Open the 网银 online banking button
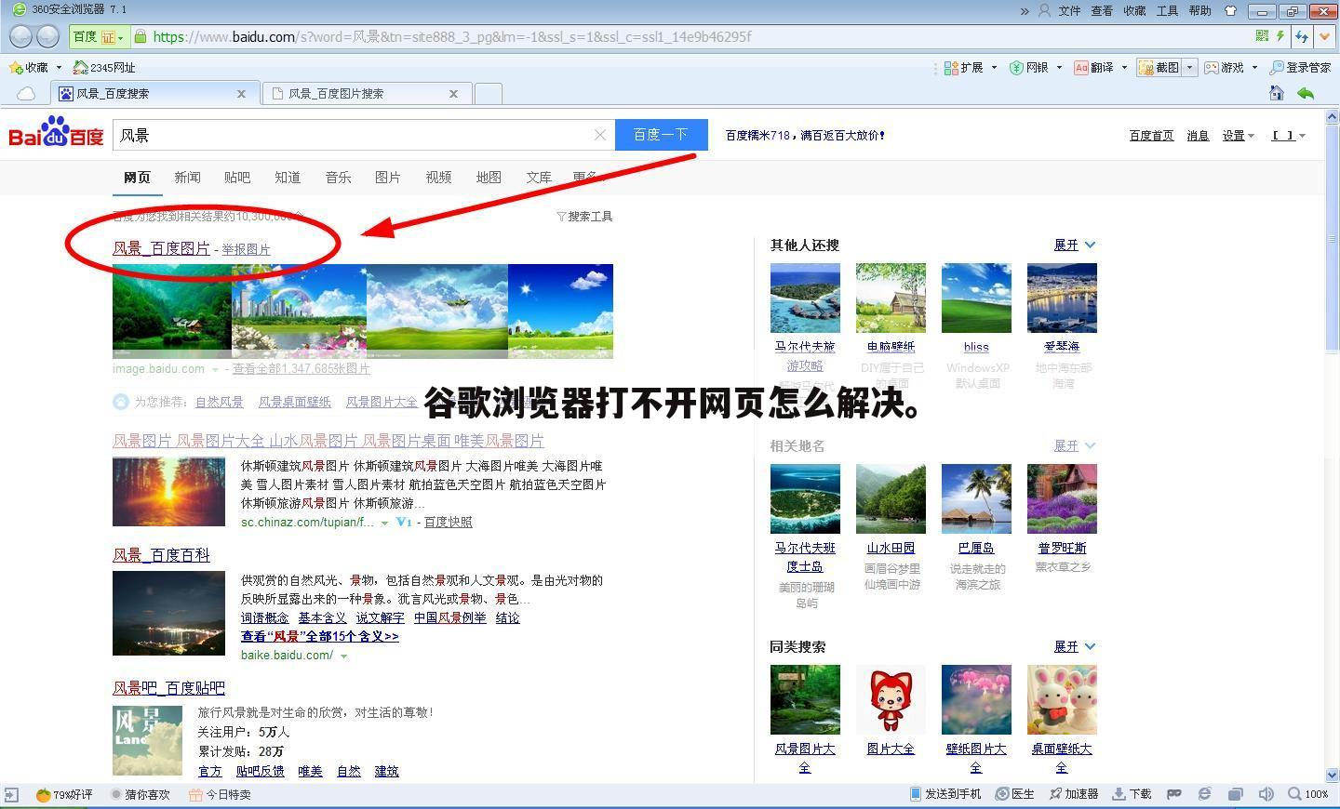Screen dimensions: 1340x809 pos(1029,67)
